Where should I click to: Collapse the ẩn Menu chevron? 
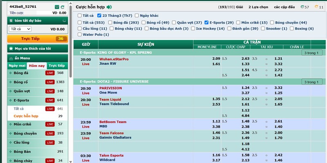click(x=11, y=58)
